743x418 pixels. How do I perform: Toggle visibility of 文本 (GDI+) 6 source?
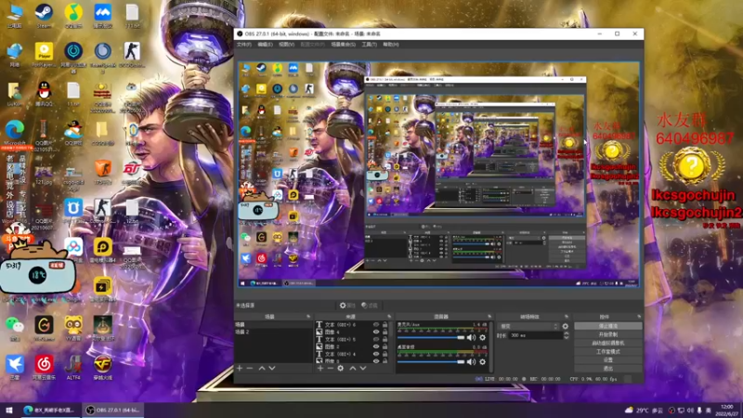click(x=376, y=324)
